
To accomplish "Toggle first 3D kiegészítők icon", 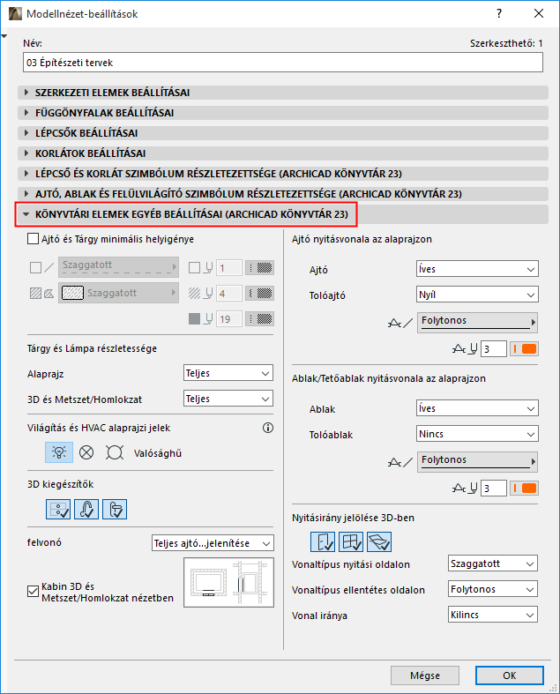I will [58, 509].
